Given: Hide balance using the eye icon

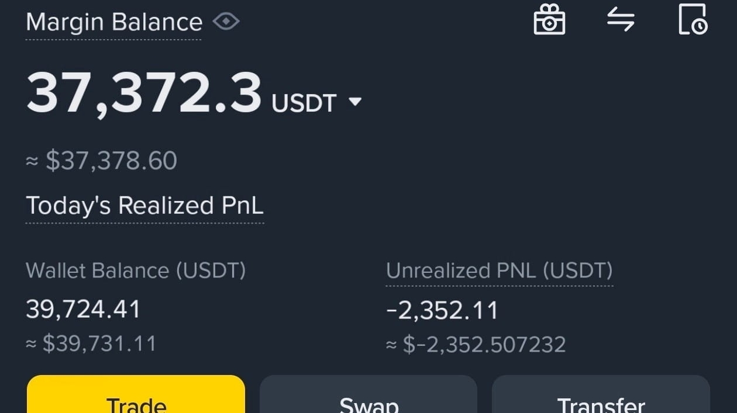Looking at the screenshot, I should click(226, 22).
